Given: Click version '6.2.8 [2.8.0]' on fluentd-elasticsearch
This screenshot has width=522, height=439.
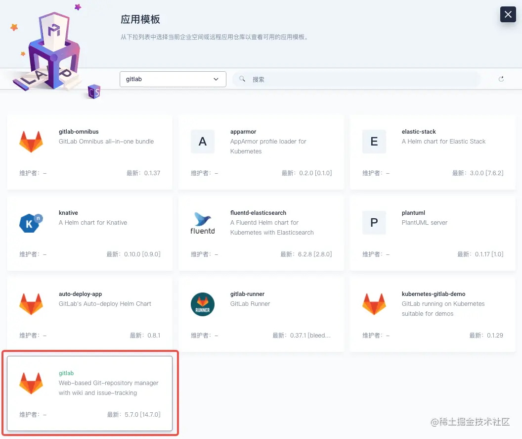Looking at the screenshot, I should pos(314,254).
